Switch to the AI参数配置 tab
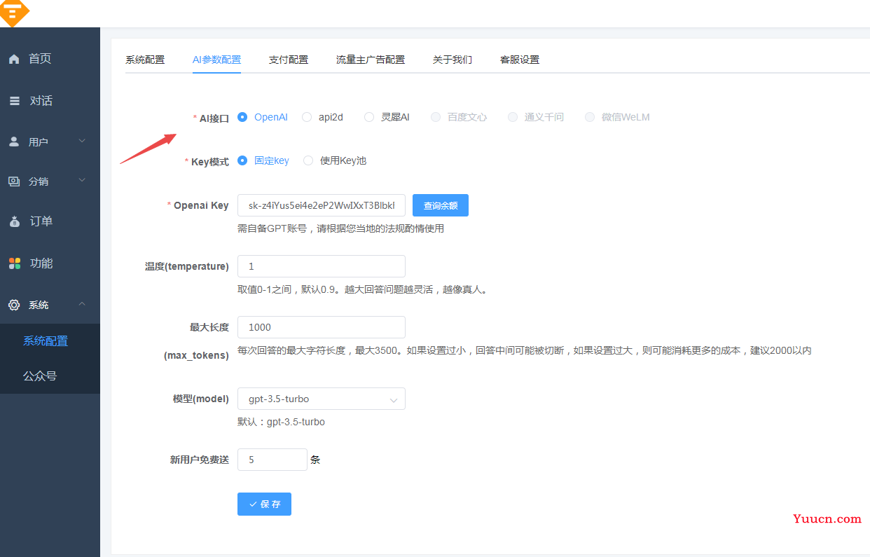This screenshot has height=557, width=870. coord(216,60)
